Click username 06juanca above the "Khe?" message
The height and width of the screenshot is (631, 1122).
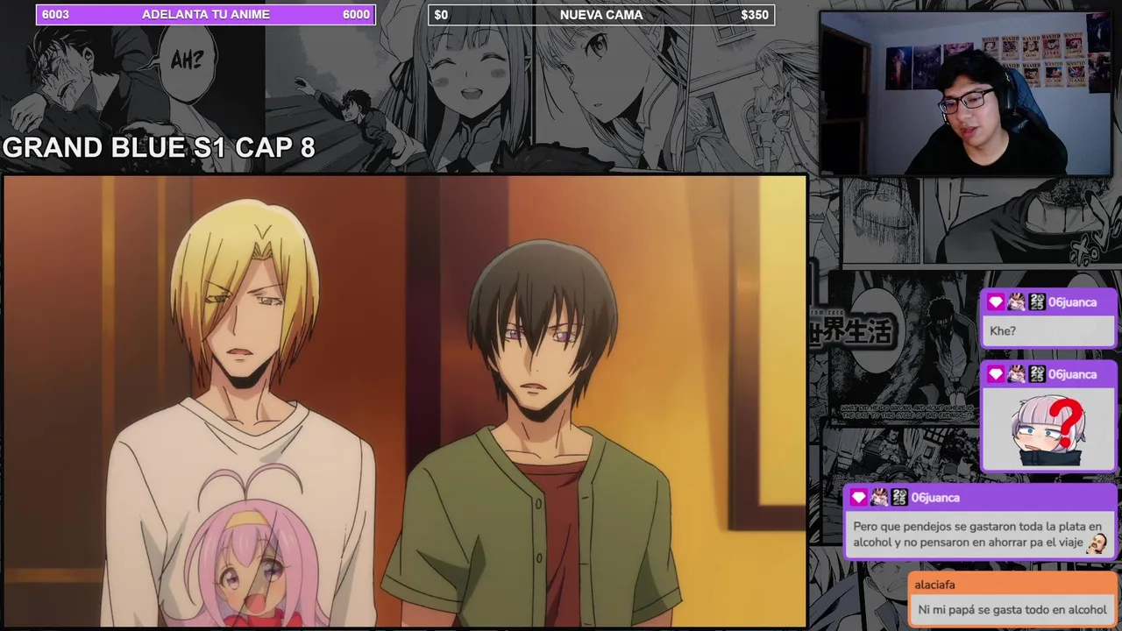[x=1072, y=302]
